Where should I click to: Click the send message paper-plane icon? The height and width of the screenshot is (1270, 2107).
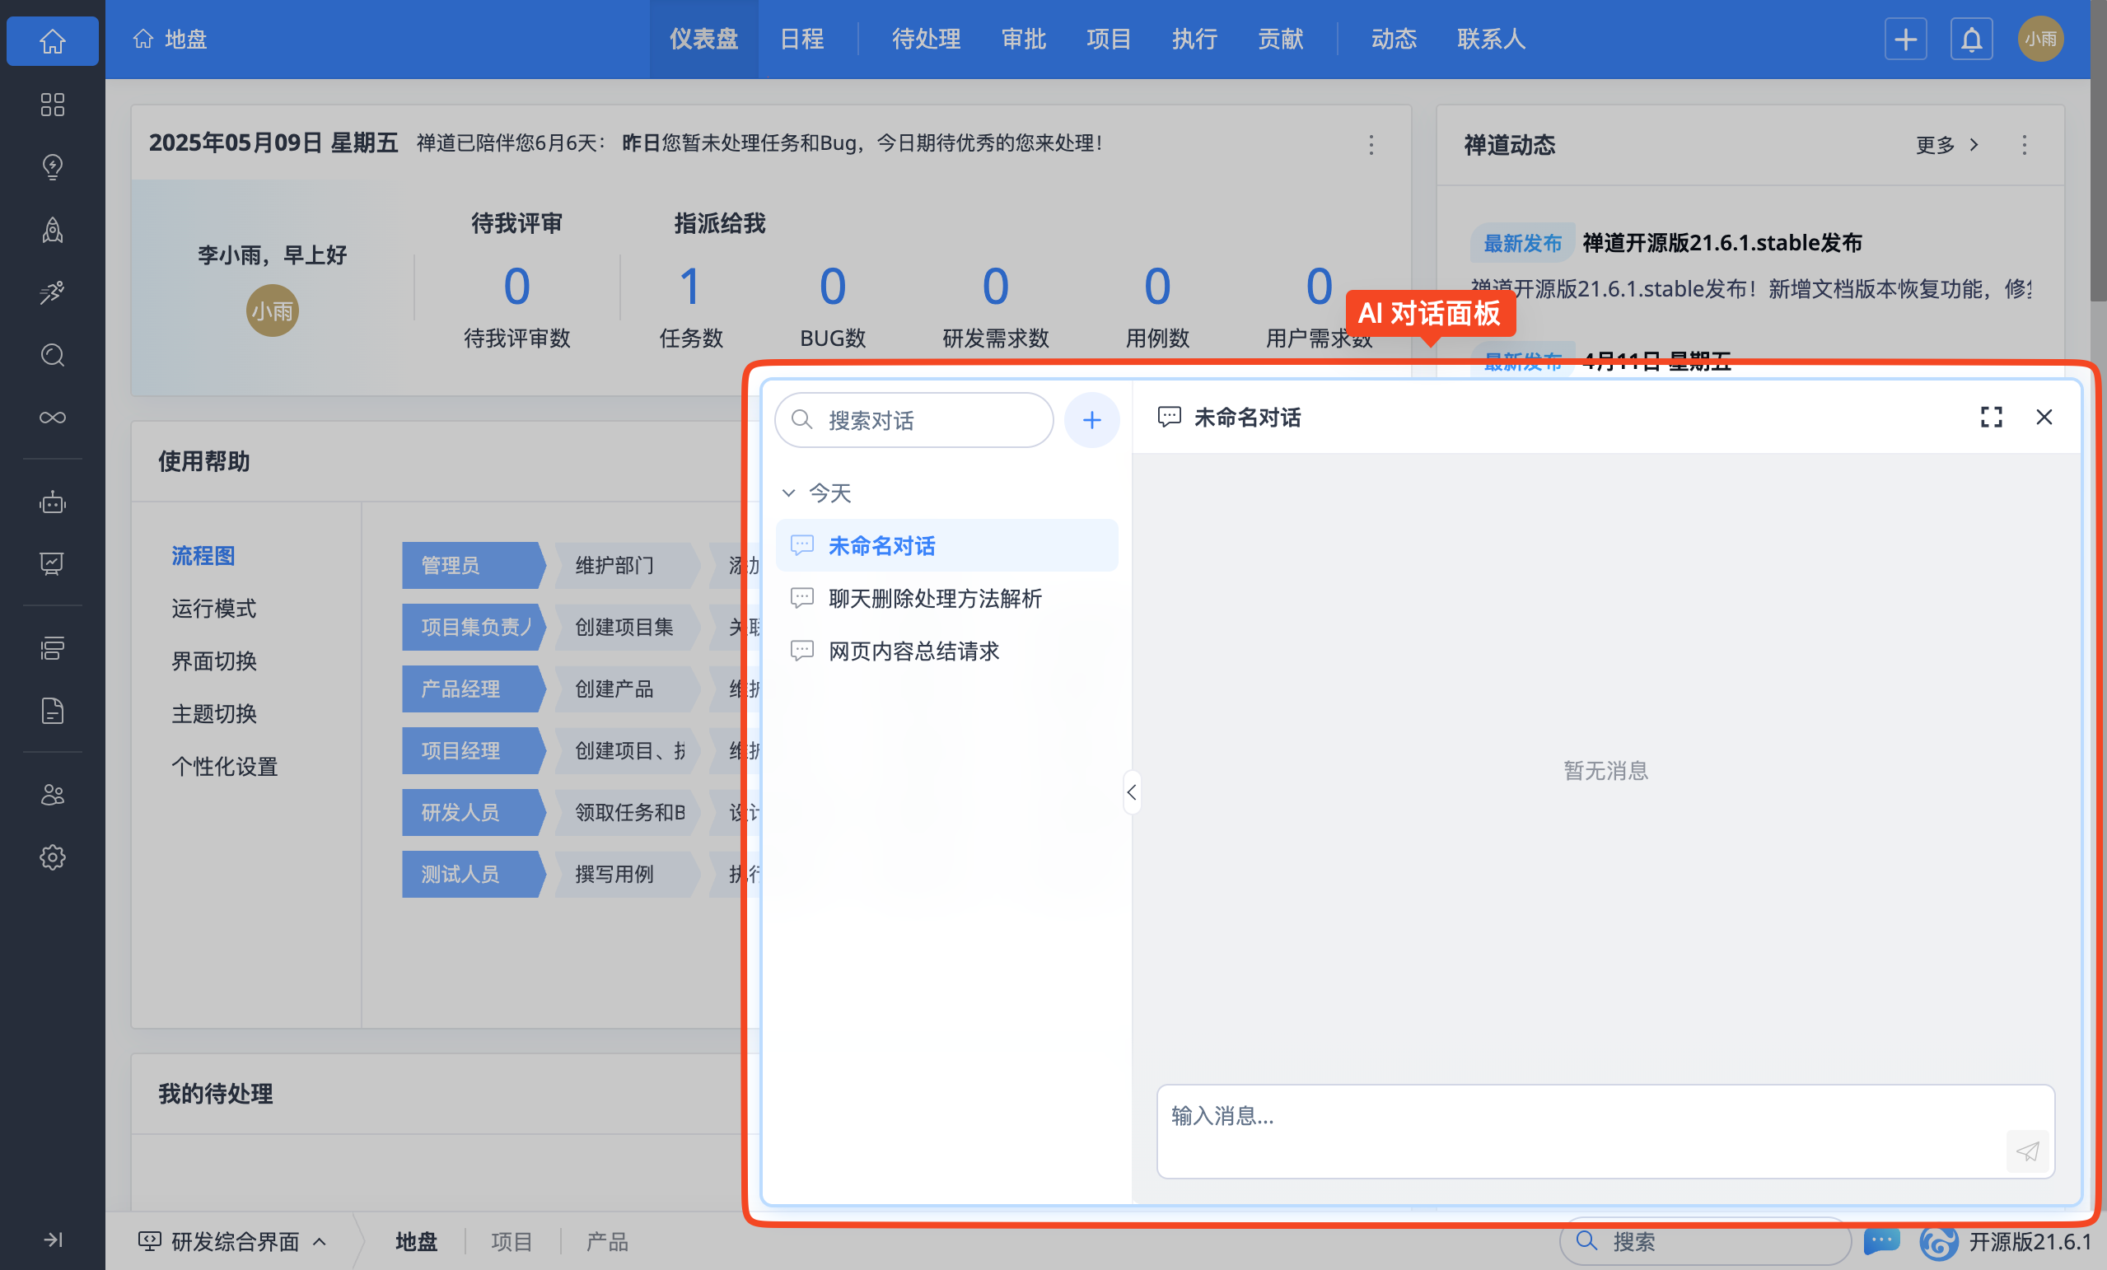point(2026,1151)
